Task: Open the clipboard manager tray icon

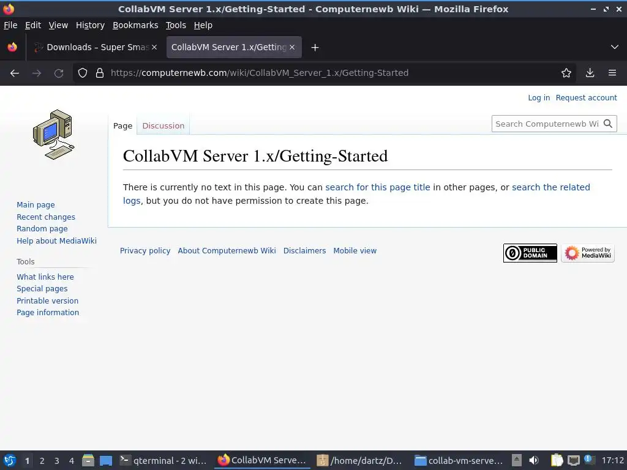Action: (557, 460)
